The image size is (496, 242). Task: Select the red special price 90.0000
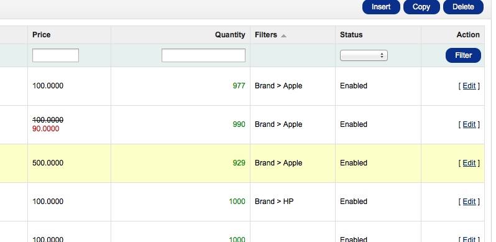click(45, 129)
